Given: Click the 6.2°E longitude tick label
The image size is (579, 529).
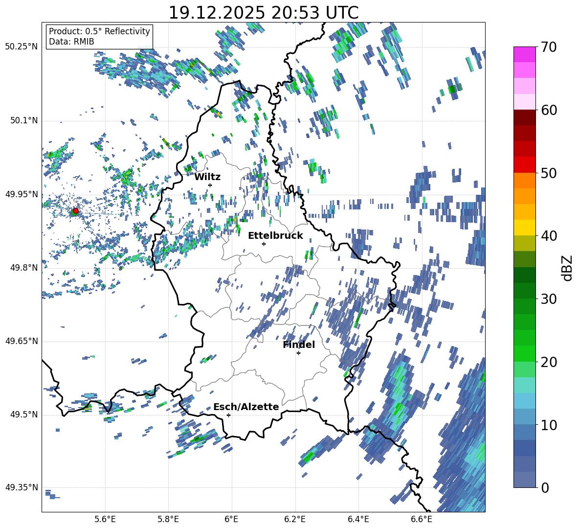Looking at the screenshot, I should 295,519.
